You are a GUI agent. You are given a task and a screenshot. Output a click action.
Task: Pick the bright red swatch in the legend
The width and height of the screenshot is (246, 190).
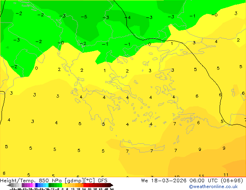tap(85, 185)
